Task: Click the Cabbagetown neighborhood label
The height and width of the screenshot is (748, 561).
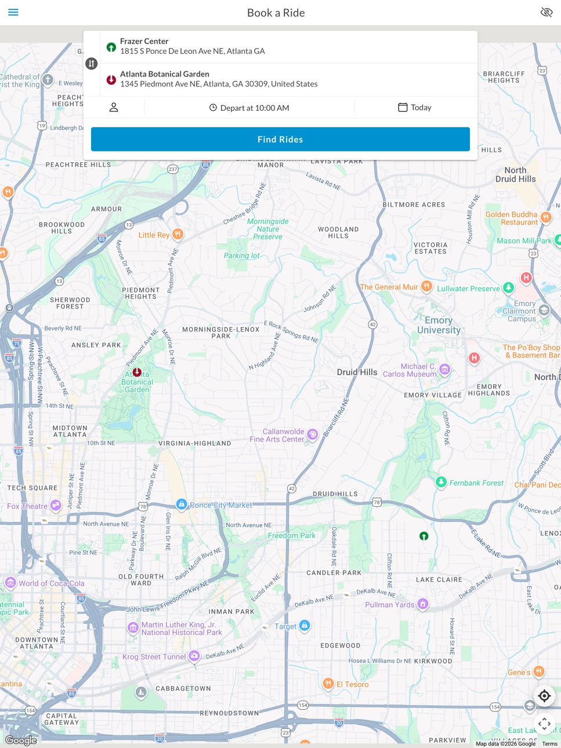Action: click(x=183, y=689)
